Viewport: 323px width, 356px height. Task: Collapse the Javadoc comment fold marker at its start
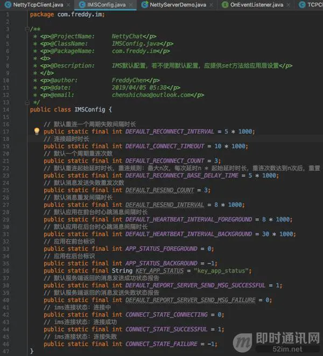27,29
